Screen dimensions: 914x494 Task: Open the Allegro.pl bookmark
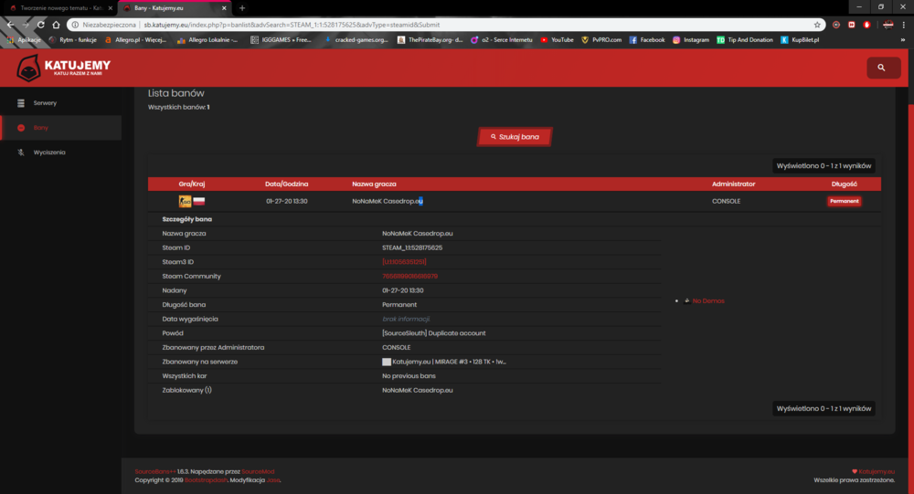(x=135, y=40)
